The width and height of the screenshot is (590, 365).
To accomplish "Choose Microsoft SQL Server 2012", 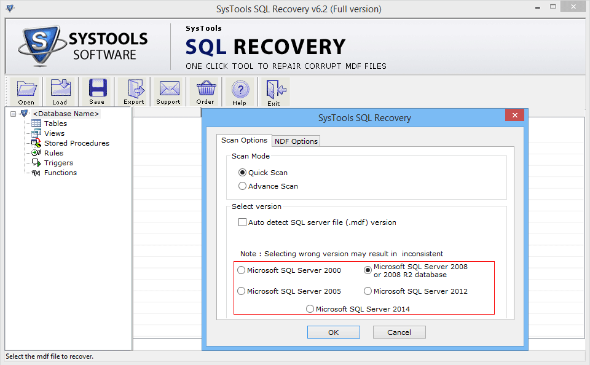I will click(x=368, y=291).
